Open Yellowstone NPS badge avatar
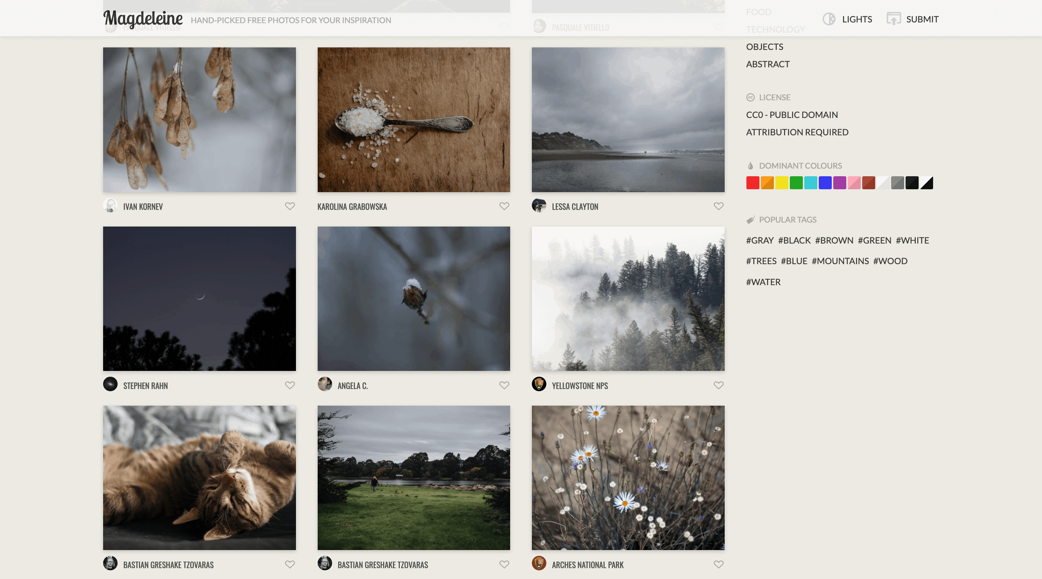This screenshot has width=1042, height=579. [539, 384]
